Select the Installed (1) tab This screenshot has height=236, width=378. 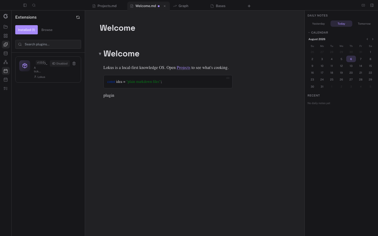click(27, 30)
